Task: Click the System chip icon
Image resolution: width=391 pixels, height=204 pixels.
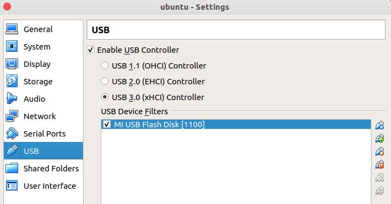Action: click(11, 47)
